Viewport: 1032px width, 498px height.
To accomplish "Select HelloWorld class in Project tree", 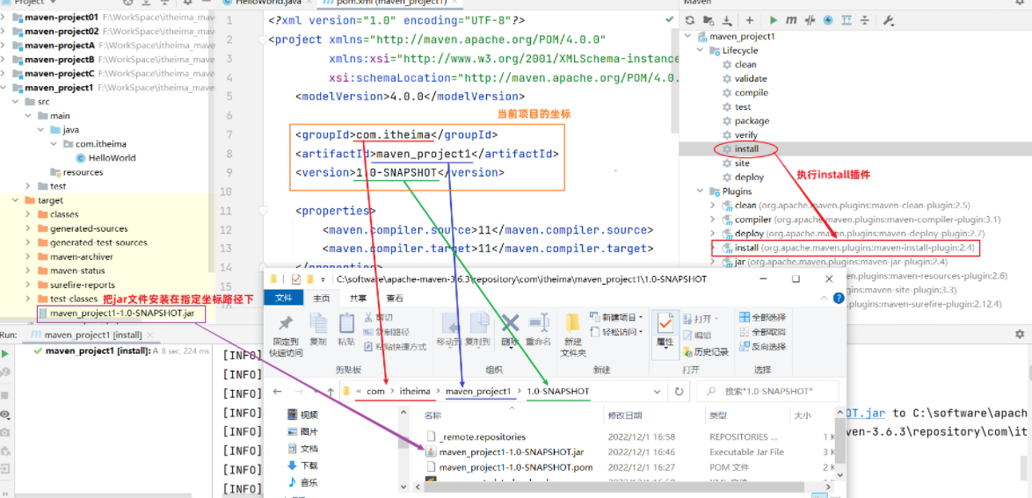I will pyautogui.click(x=106, y=158).
